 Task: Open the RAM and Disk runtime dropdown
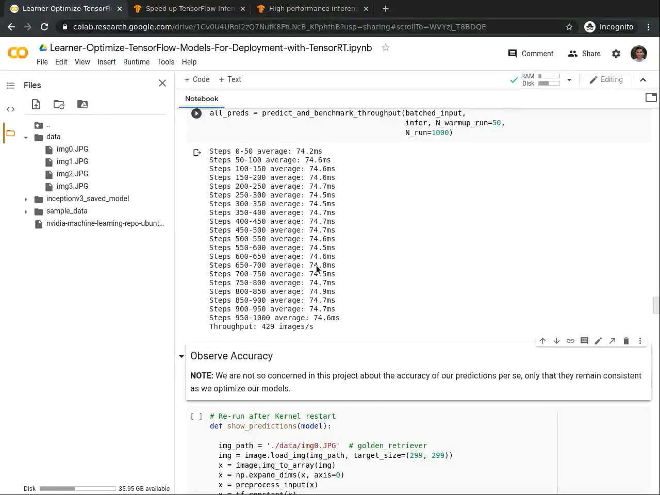click(x=569, y=80)
